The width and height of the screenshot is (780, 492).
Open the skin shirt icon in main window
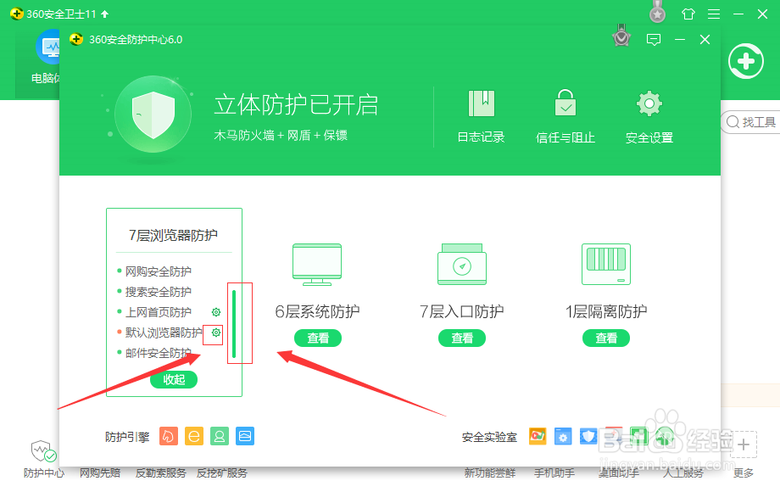[x=688, y=14]
